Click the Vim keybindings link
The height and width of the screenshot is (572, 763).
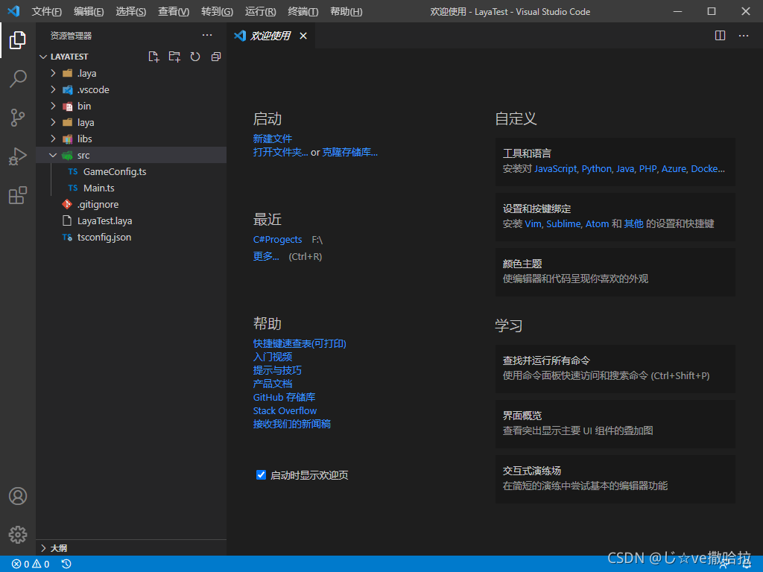[x=533, y=223]
